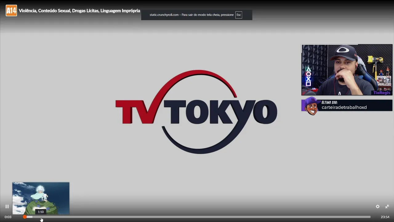Click the total duration 23:54 label

385,217
